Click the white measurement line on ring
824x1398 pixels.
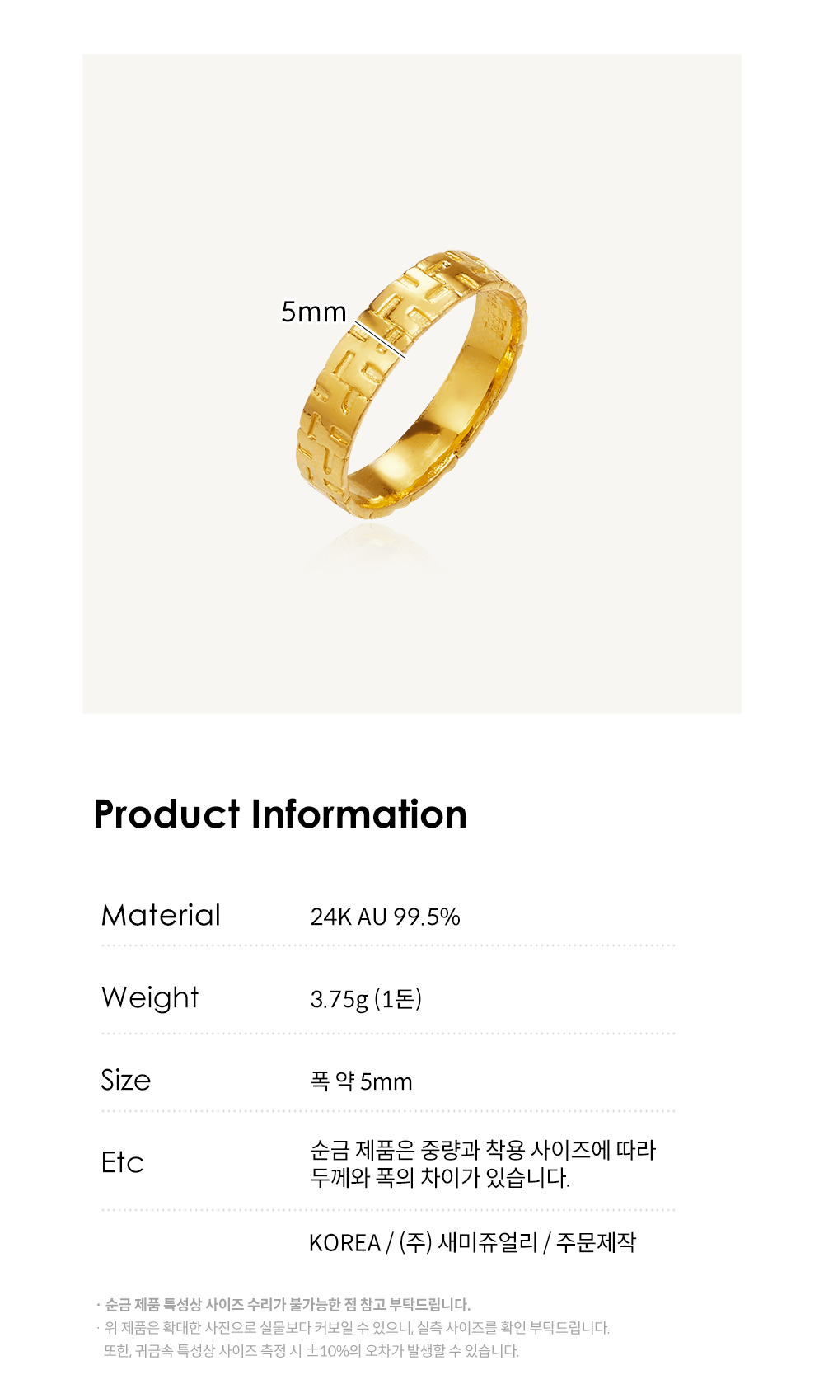[381, 339]
